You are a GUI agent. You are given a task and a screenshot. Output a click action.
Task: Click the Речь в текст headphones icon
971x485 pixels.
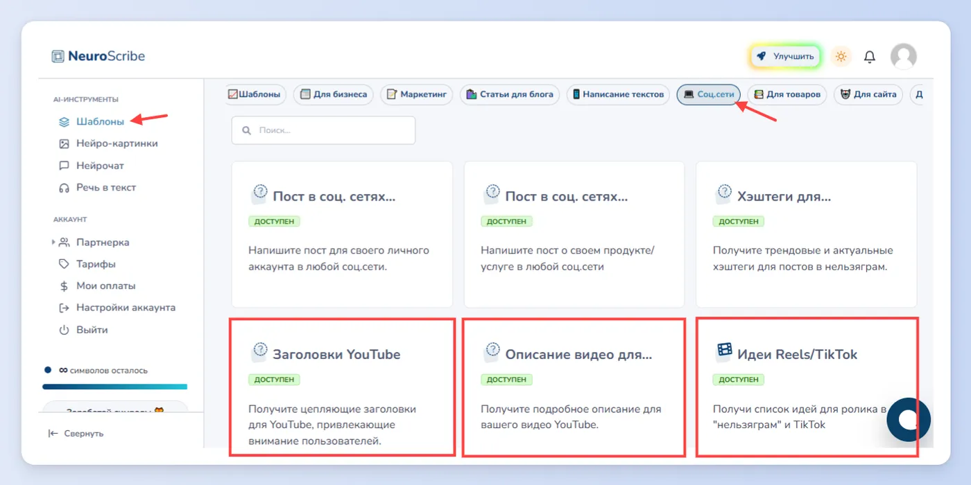coord(64,188)
